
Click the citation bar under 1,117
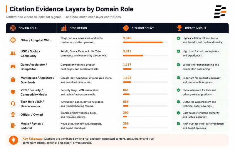[145, 69]
